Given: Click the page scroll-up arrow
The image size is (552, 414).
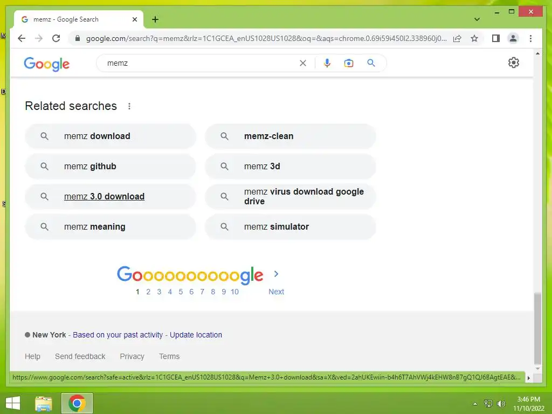Looking at the screenshot, I should [537, 53].
